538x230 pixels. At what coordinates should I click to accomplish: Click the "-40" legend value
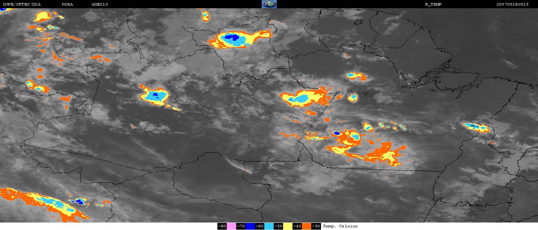coord(297,226)
